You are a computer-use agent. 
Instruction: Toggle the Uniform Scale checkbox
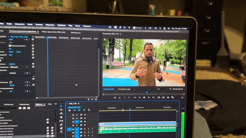point(10,46)
